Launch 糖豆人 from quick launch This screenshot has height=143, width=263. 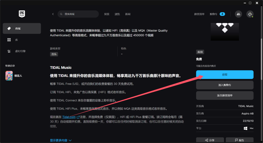(14, 76)
